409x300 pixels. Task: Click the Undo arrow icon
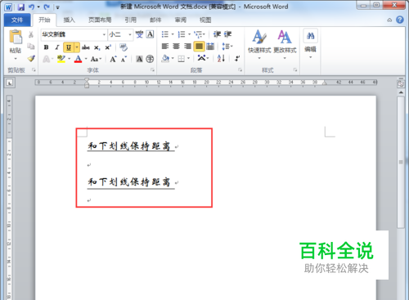point(31,7)
